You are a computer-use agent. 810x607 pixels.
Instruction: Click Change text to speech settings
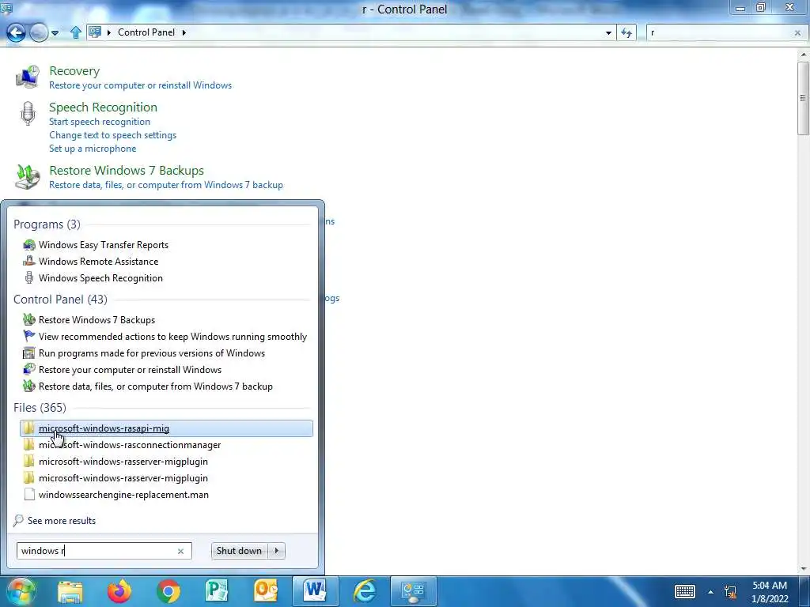(x=112, y=134)
